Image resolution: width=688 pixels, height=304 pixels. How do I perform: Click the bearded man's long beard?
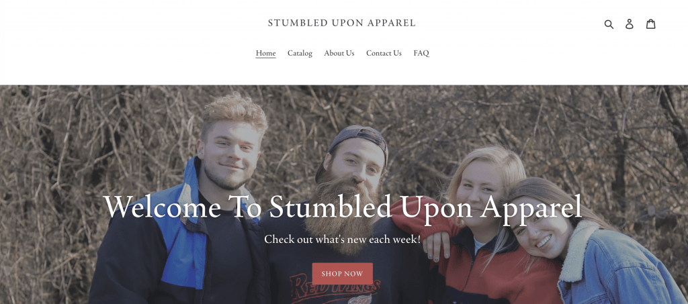pos(342,215)
